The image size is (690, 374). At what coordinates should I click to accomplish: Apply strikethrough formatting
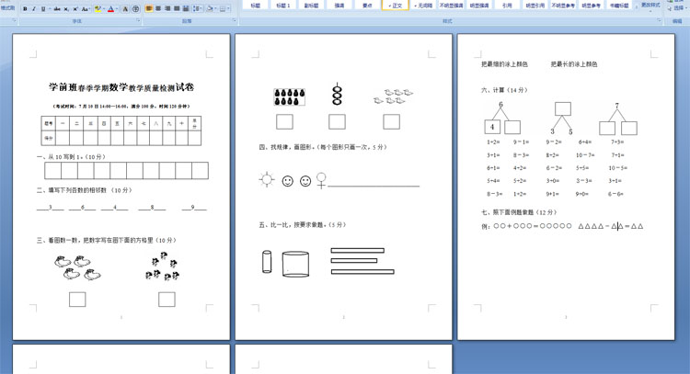pos(57,9)
